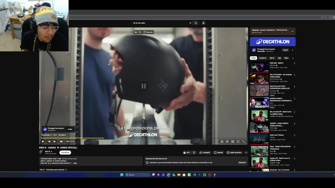The image size is (335, 188).
Task: Play the video with the player play button
Action: [43, 142]
